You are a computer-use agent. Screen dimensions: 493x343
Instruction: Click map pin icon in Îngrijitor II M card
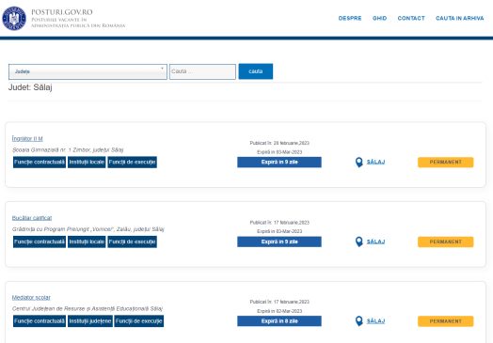358,162
